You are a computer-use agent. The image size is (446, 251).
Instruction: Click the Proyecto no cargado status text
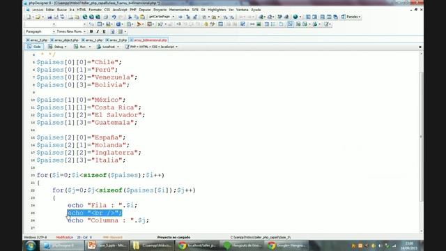174,237
